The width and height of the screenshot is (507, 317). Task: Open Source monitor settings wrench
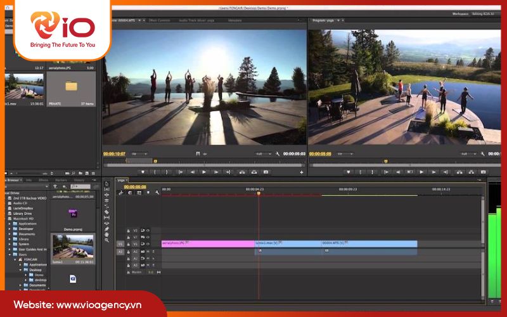click(x=278, y=154)
